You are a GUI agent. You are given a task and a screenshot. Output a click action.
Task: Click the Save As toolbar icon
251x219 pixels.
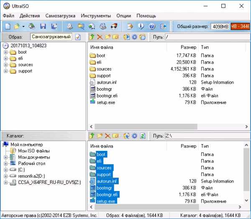(54, 26)
